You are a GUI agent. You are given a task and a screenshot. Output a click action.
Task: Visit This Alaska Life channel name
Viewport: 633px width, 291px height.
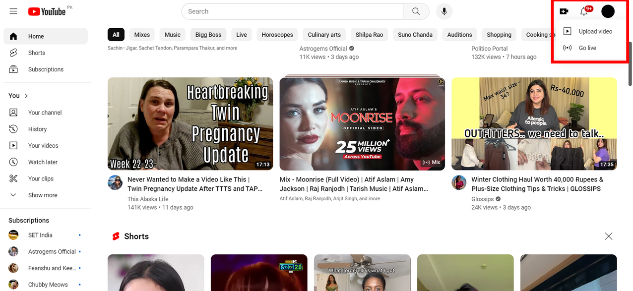[148, 199]
